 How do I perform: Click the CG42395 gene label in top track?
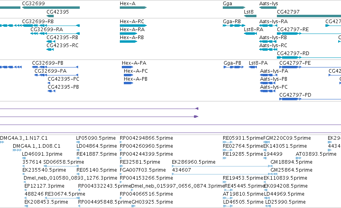(58, 12)
